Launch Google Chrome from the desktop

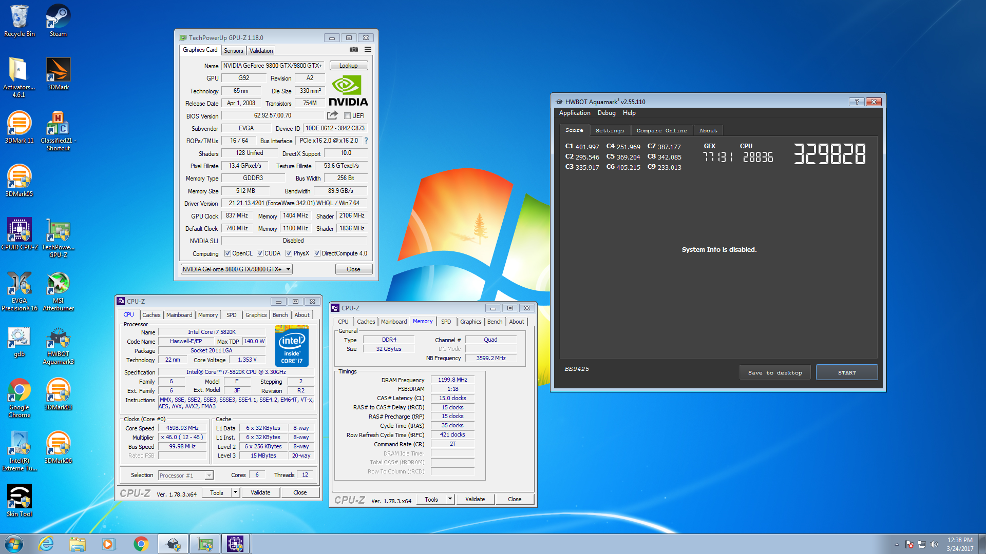pos(19,398)
